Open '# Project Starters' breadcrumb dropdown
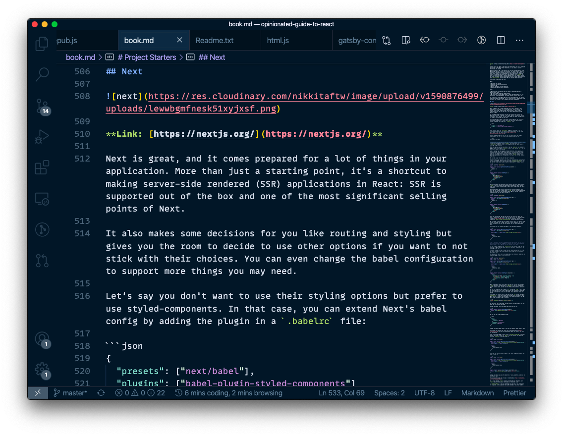This screenshot has width=563, height=436. pyautogui.click(x=146, y=57)
